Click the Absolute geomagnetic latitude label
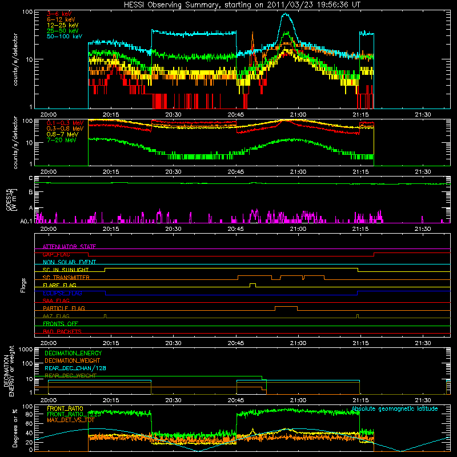 [395, 408]
